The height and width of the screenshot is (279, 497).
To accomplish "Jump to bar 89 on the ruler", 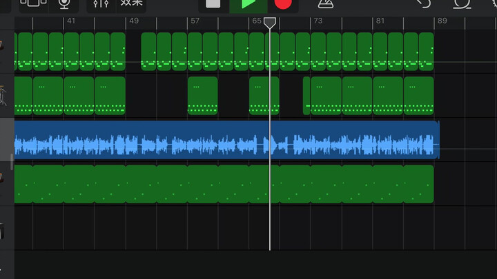I will 442,21.
